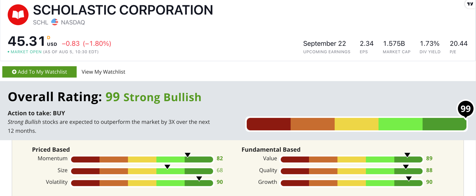This screenshot has width=476, height=196.
Task: Click the SCHL ticker symbol
Action: 41,22
